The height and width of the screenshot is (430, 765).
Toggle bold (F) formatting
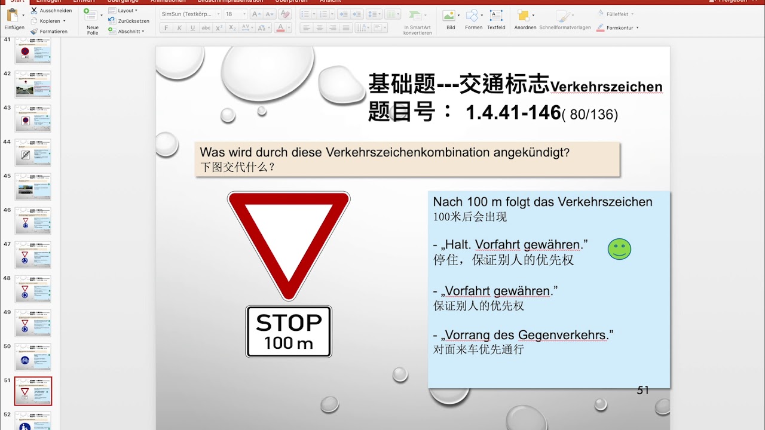pos(166,28)
